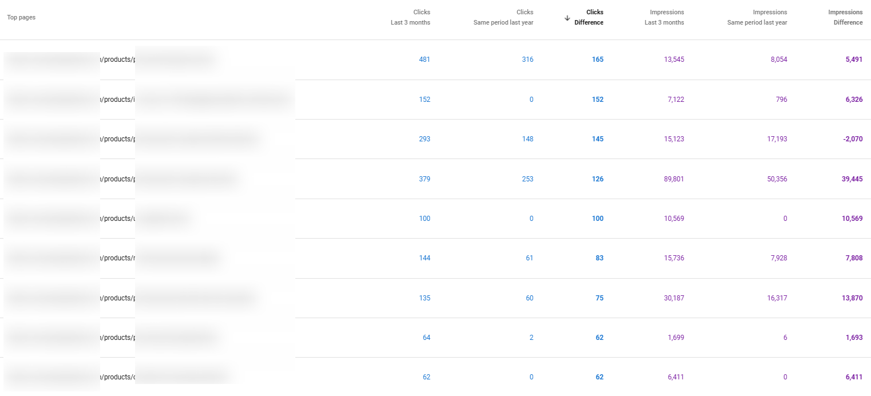Click the 39,445 impressions difference value
This screenshot has width=871, height=396.
pyautogui.click(x=848, y=179)
